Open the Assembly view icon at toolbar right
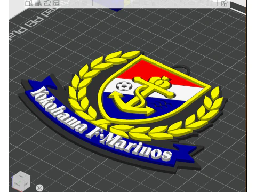The height and width of the screenshot is (192, 256). (225, 3)
